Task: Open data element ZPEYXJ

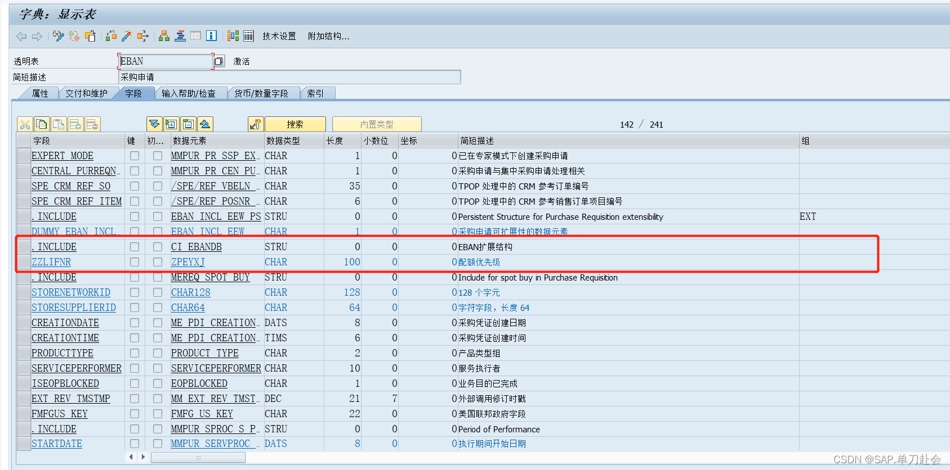Action: pyautogui.click(x=188, y=262)
